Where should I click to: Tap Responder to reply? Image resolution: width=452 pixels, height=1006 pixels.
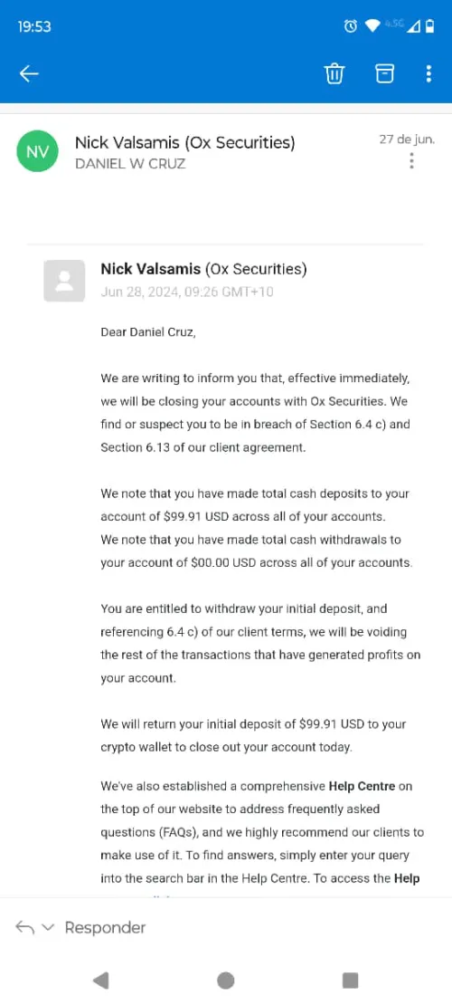point(105,928)
